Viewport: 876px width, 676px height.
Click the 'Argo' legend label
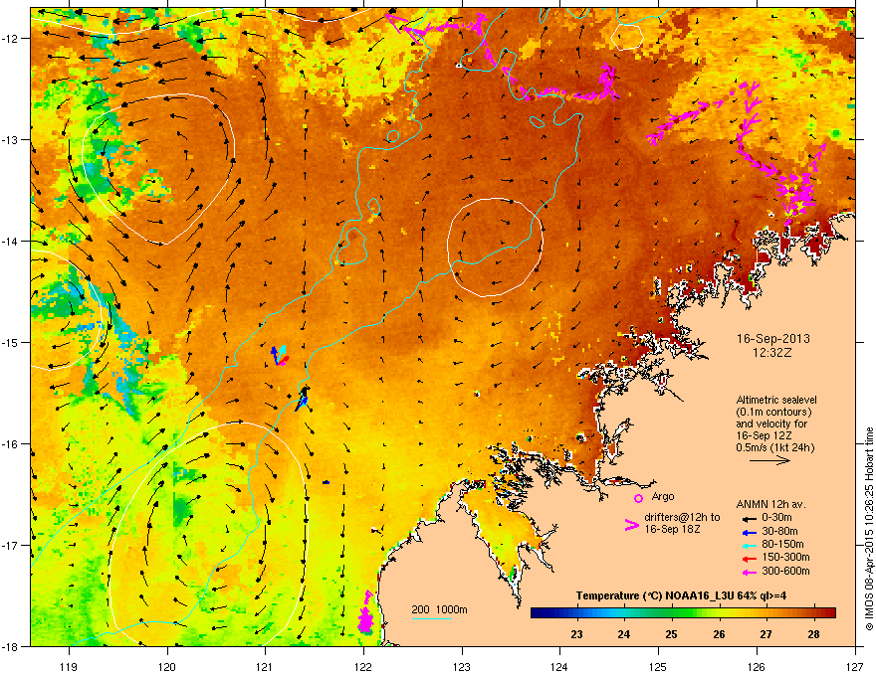coord(663,496)
